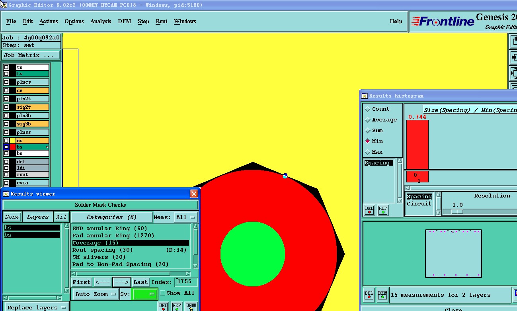Open the File menu
This screenshot has height=311, width=517.
click(11, 21)
